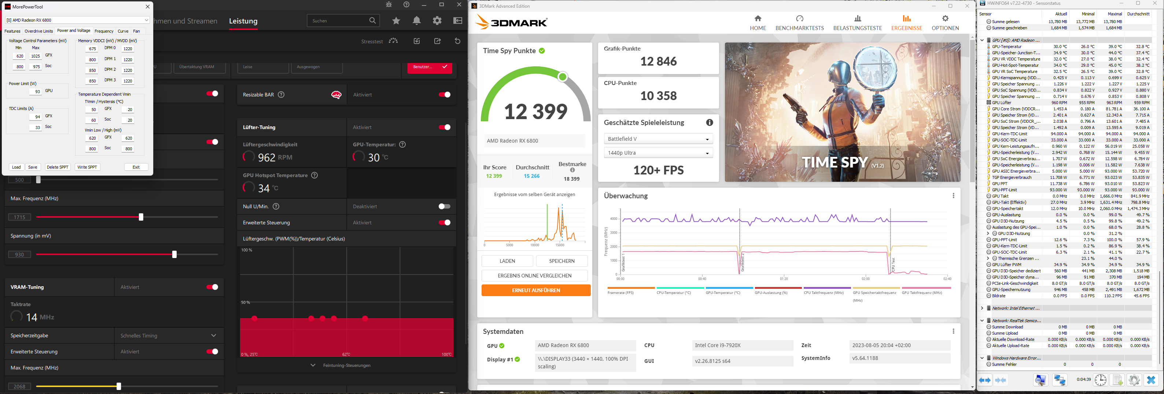
Task: Click the info icon beside Geschätzte Spieleleistung
Action: point(710,122)
